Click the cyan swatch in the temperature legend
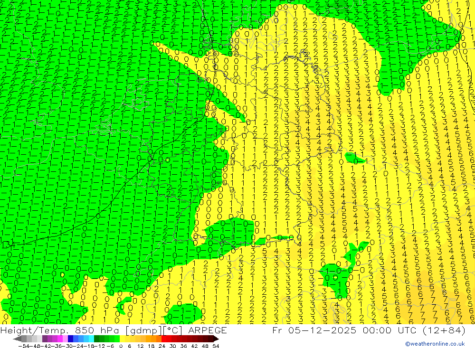Viewport: 475px width, 348px height. click(x=91, y=339)
